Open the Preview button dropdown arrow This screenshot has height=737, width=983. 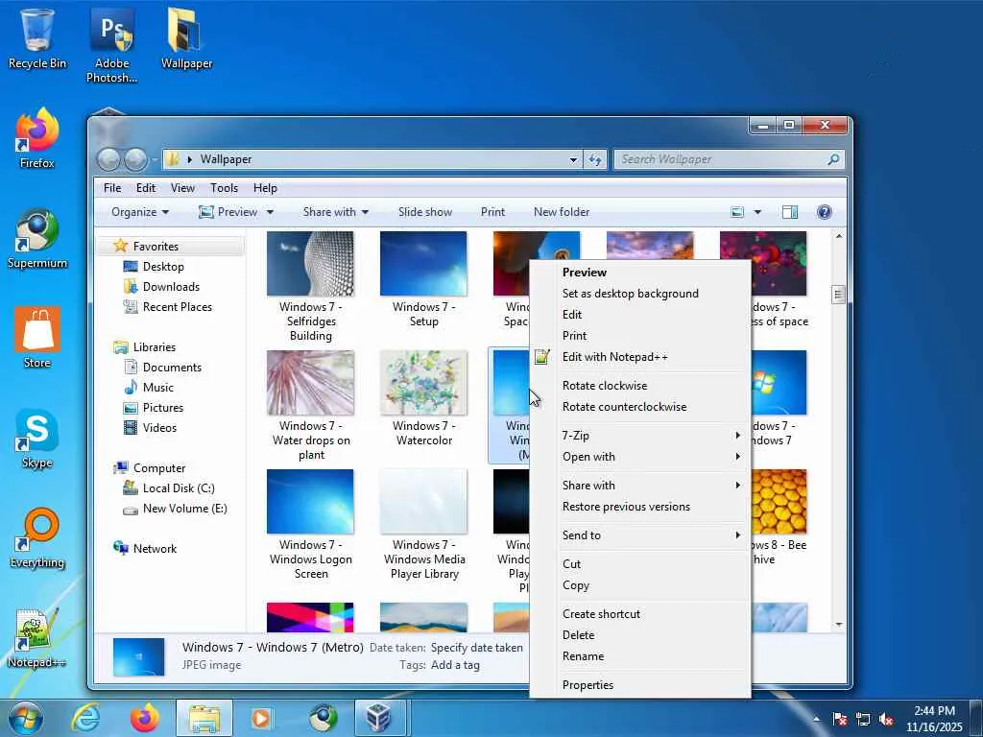coord(270,212)
